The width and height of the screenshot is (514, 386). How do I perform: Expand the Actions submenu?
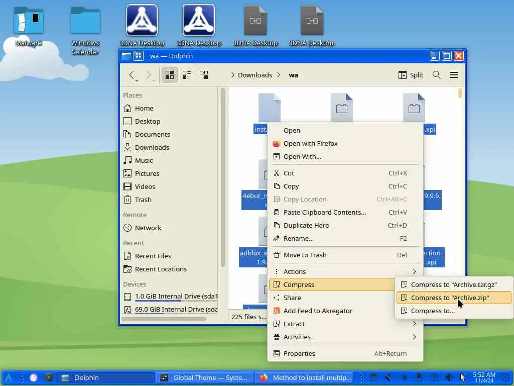click(345, 271)
